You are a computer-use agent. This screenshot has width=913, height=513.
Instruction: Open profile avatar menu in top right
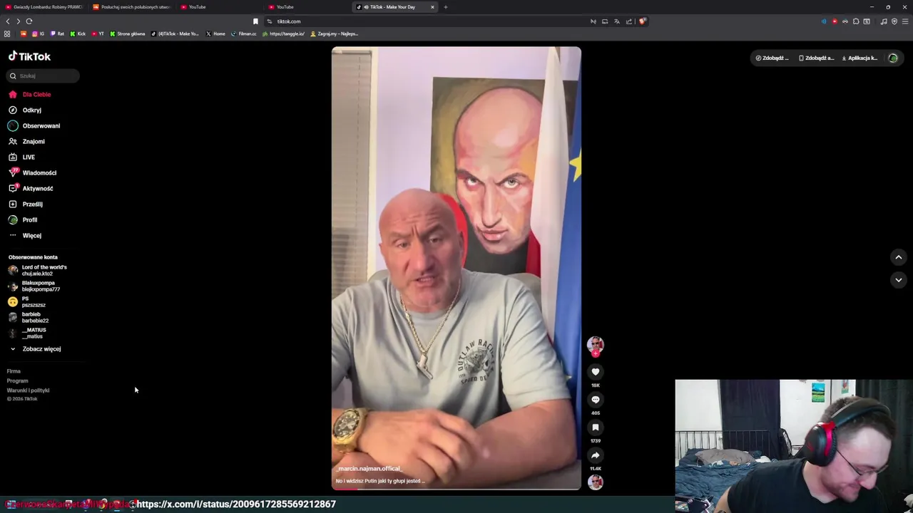pyautogui.click(x=893, y=58)
